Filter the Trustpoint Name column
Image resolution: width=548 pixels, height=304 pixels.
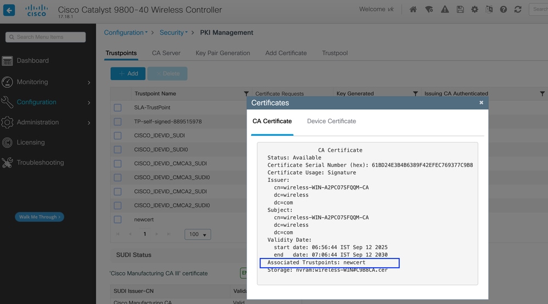point(246,94)
